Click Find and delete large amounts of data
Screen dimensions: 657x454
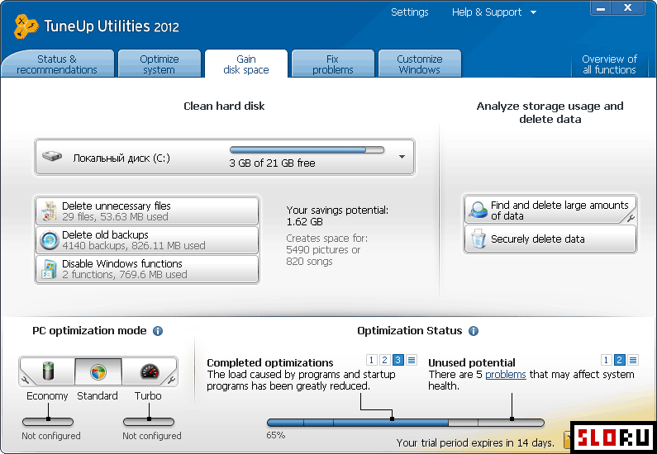(550, 210)
